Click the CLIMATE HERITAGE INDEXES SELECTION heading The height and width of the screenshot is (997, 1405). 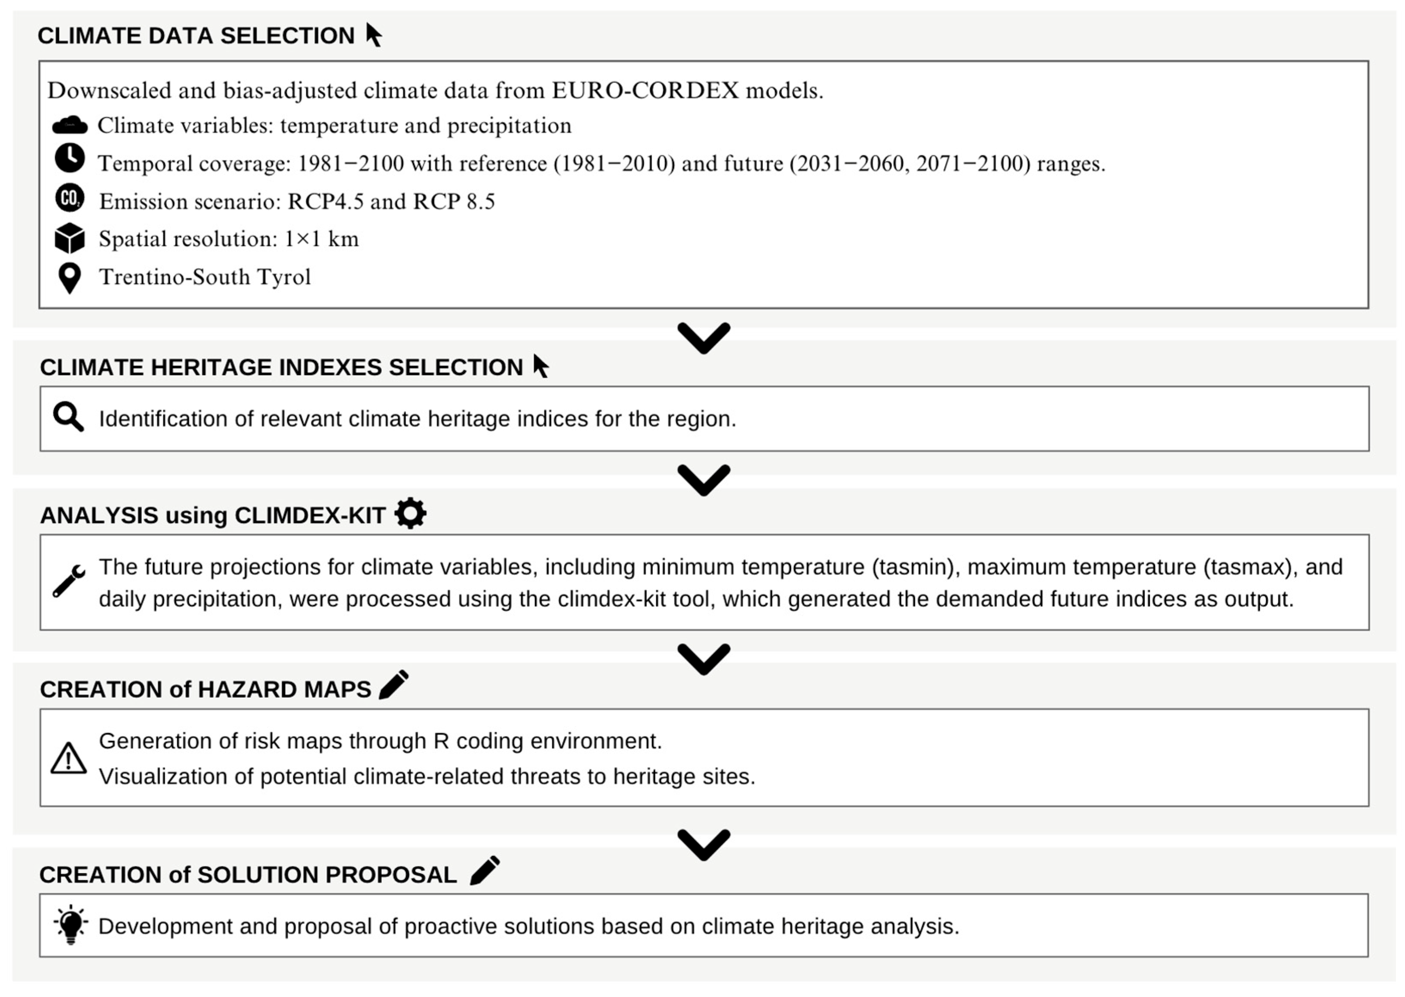tap(281, 367)
